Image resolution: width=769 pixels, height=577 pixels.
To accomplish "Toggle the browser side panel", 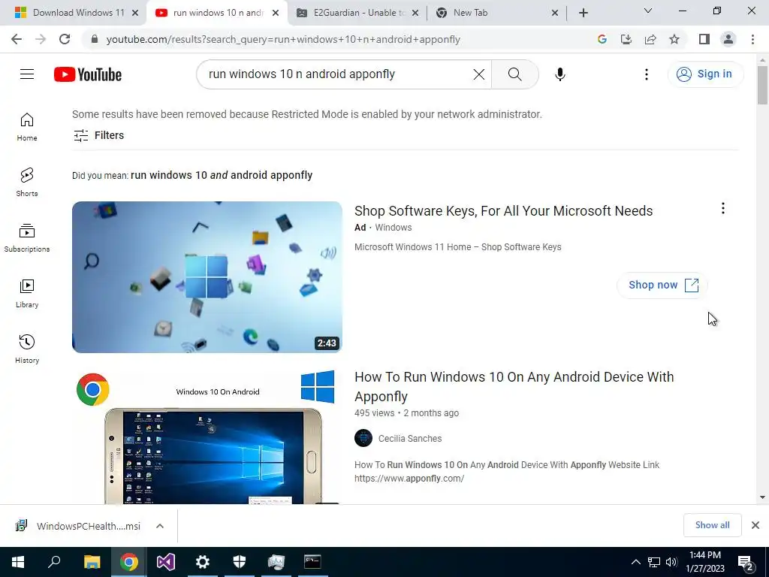I will click(704, 39).
